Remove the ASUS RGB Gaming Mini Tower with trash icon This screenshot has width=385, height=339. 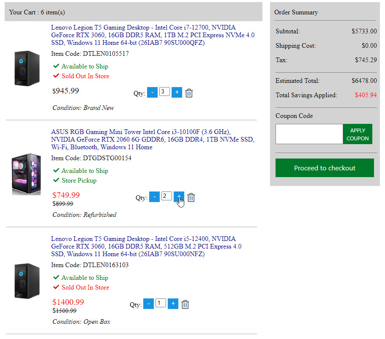pos(191,197)
